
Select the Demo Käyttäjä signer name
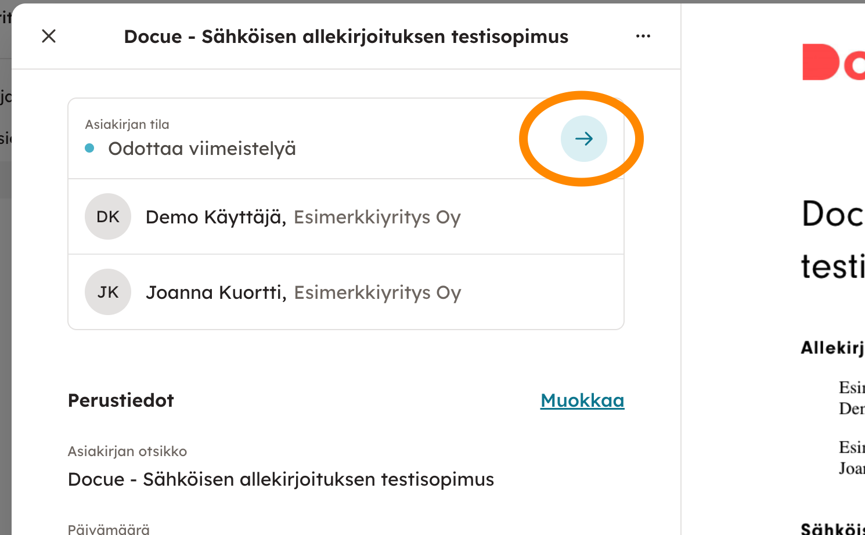tap(215, 217)
